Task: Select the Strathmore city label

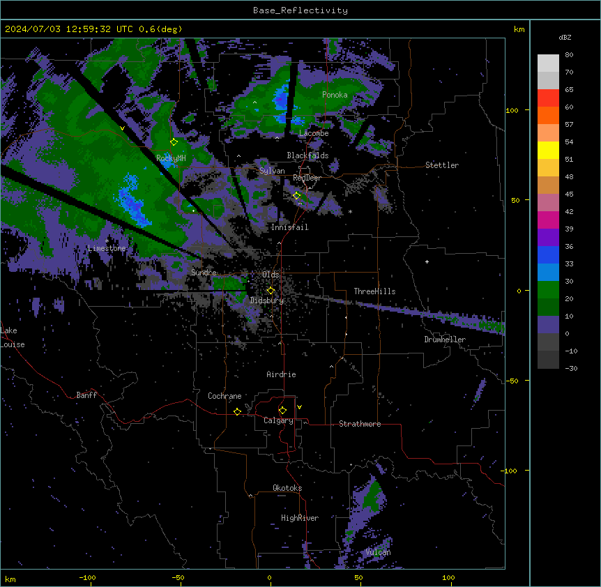Action: pos(360,424)
